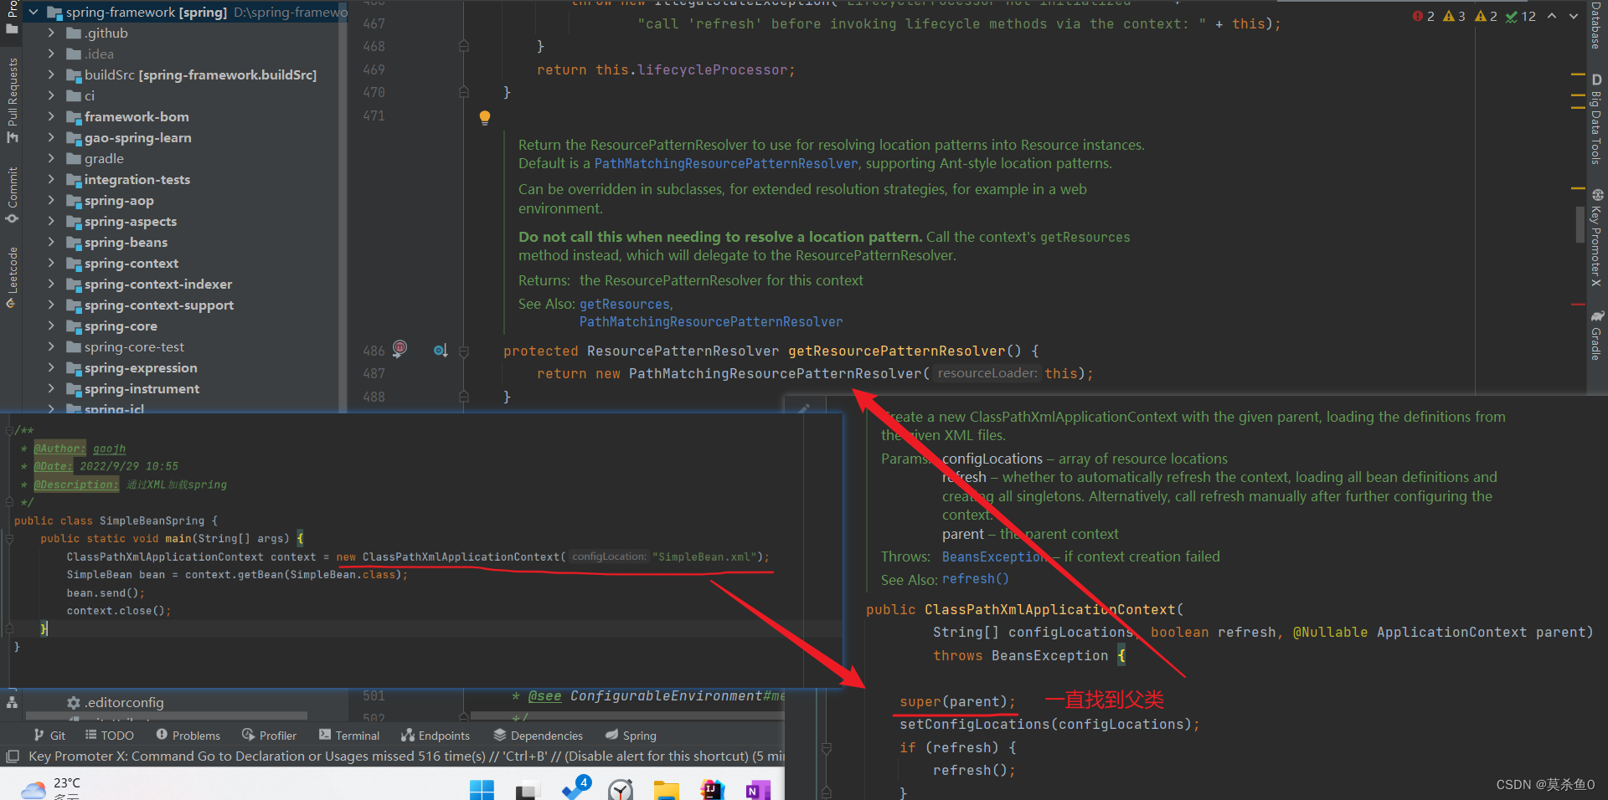Screen dimensions: 1608x800
Task: Select the gradle folder in project tree
Action: click(104, 159)
